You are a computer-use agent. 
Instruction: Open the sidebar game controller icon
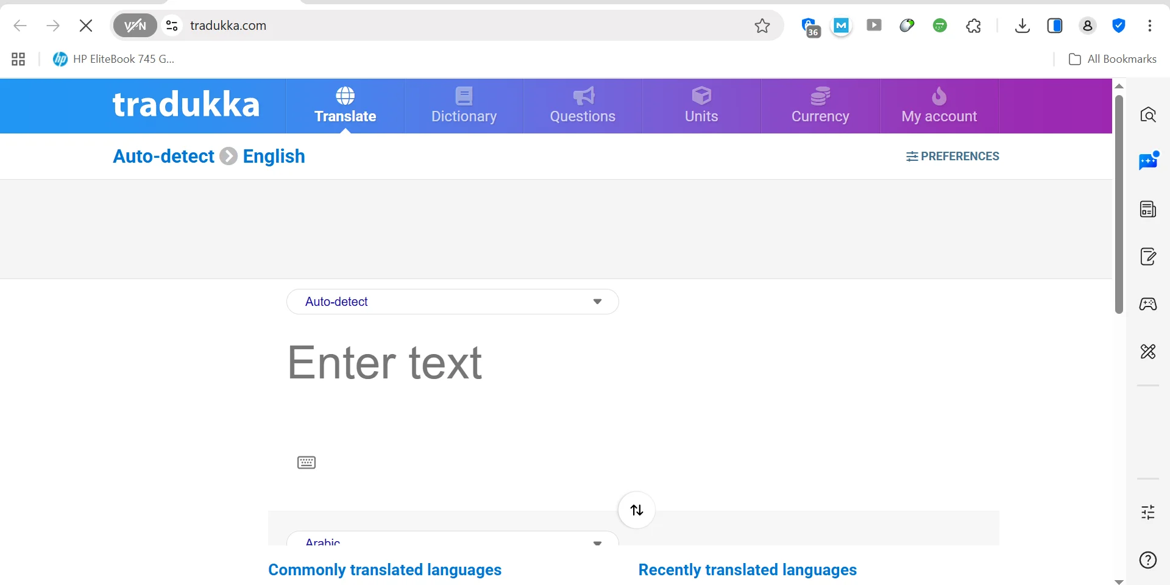tap(1148, 304)
